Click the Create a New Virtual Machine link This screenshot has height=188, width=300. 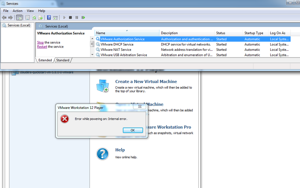[x=146, y=82]
